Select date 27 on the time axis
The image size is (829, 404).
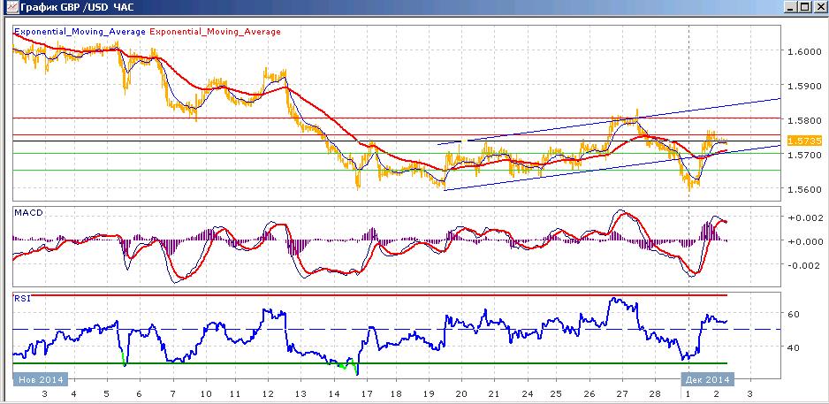622,394
